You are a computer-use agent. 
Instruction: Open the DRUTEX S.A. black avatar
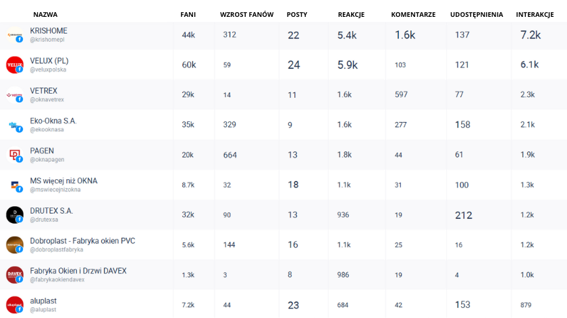pyautogui.click(x=15, y=215)
